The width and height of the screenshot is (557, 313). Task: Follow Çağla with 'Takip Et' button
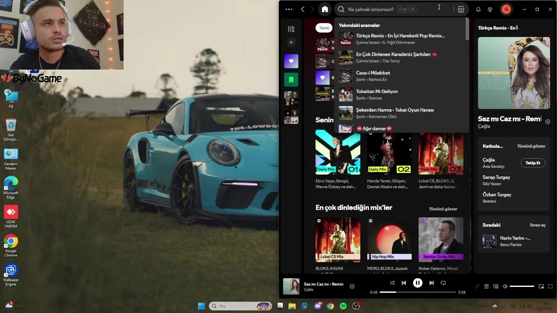pyautogui.click(x=533, y=163)
